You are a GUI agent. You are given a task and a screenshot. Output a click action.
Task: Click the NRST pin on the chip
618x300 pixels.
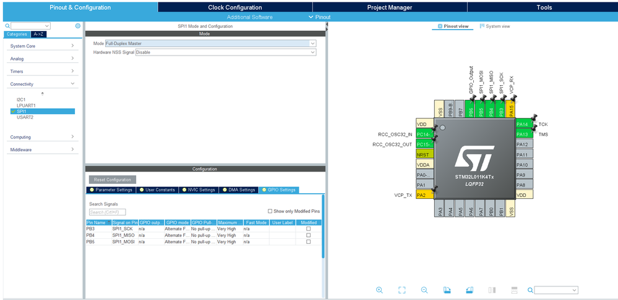click(x=425, y=154)
